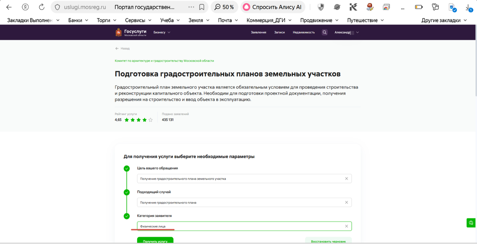Clear the Категория заявителя field
The height and width of the screenshot is (244, 477).
tap(346, 226)
